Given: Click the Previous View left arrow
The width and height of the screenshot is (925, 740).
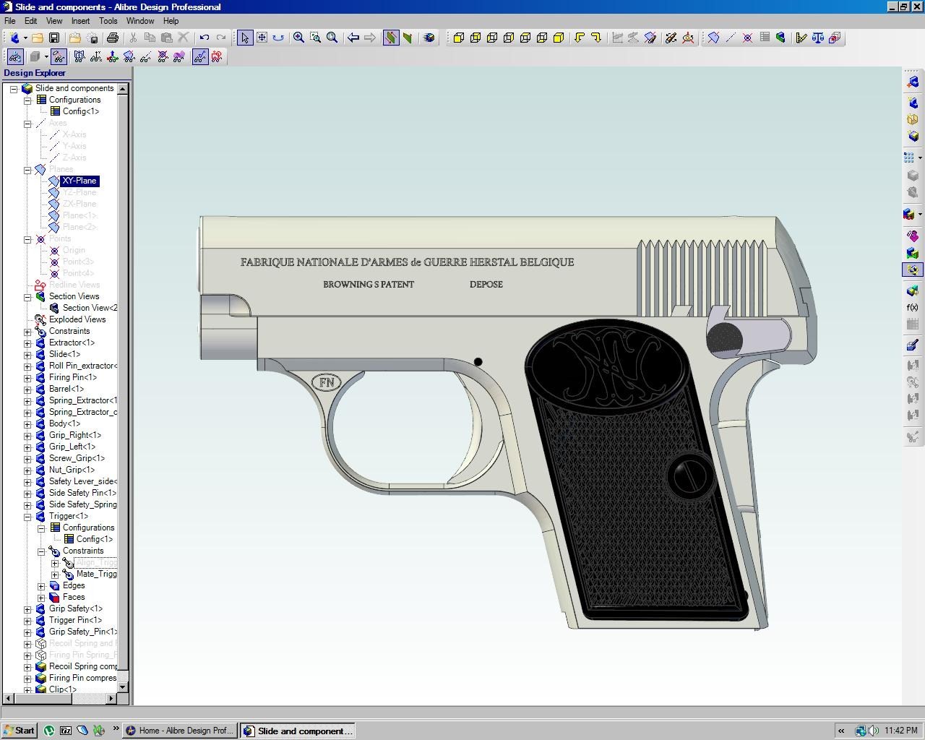Looking at the screenshot, I should [353, 38].
